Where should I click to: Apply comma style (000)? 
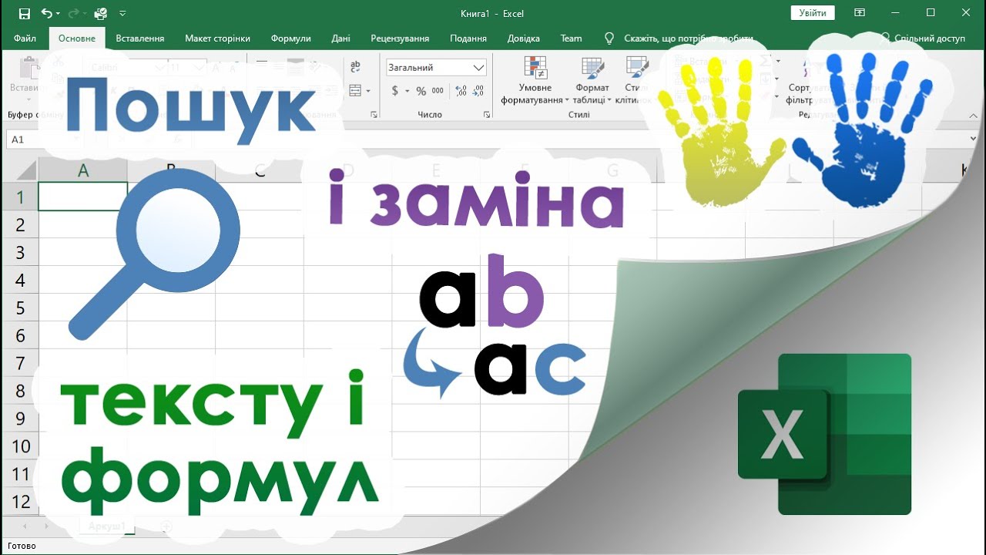pos(438,91)
